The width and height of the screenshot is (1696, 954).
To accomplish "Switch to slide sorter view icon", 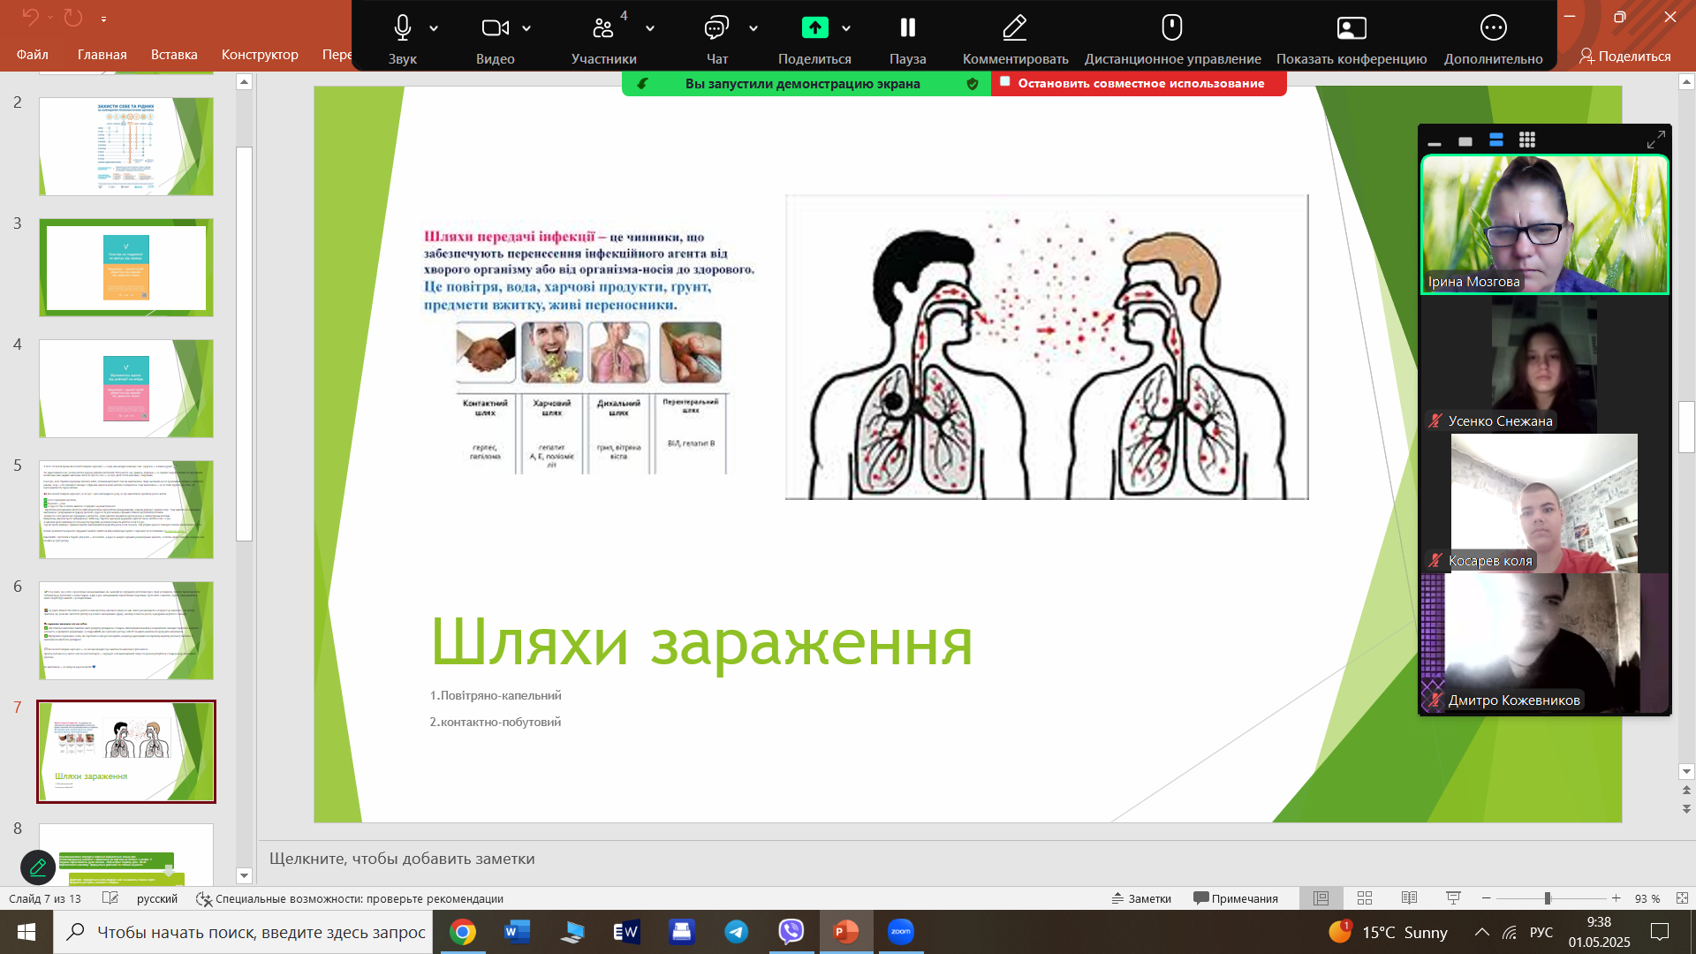I will pos(1365,898).
